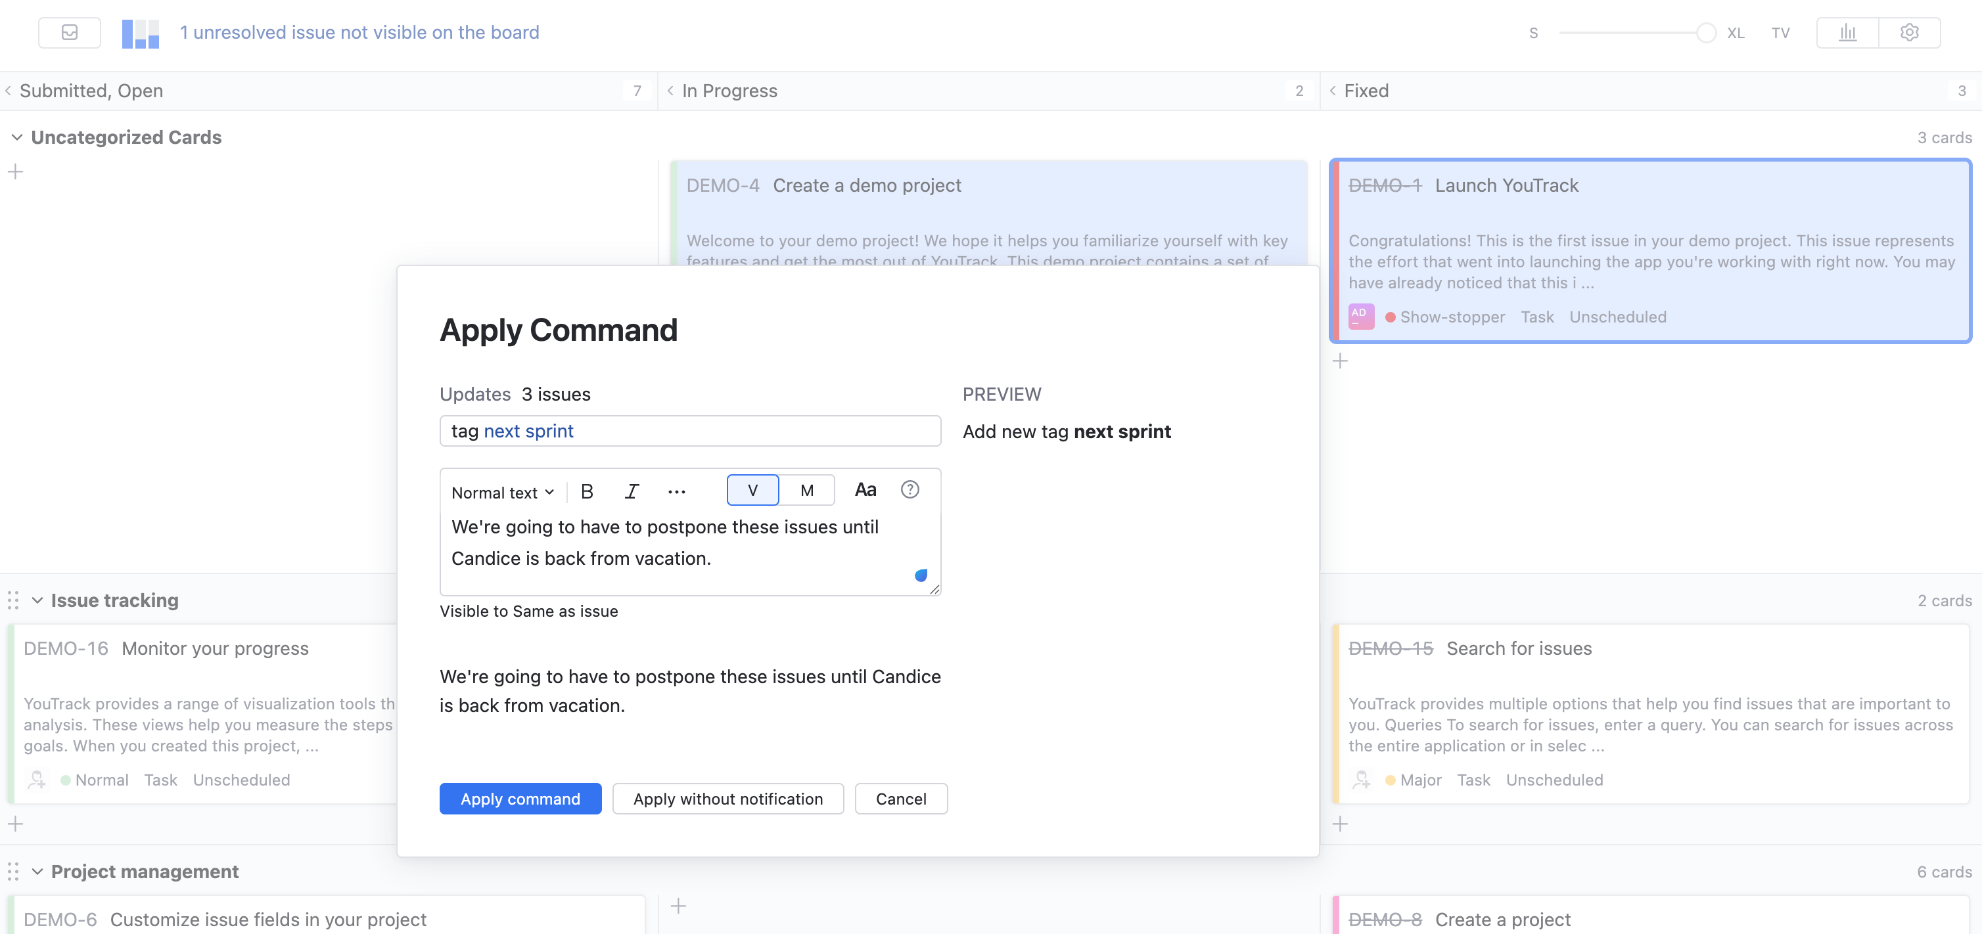This screenshot has width=1982, height=934.
Task: Click Apply without notification button
Action: (727, 799)
